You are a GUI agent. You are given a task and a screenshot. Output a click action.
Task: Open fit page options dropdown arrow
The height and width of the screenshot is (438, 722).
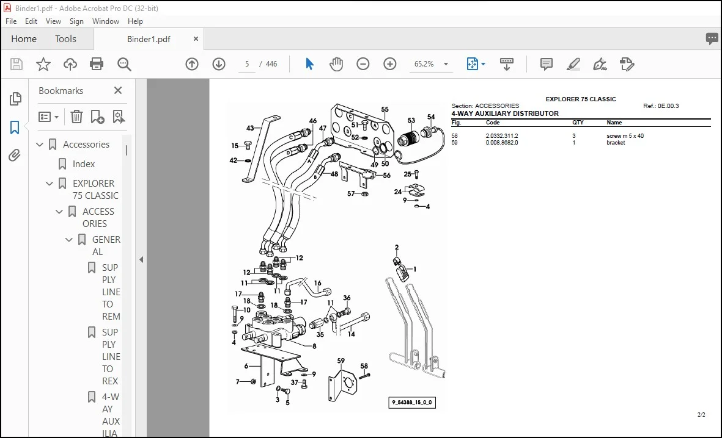coord(483,64)
